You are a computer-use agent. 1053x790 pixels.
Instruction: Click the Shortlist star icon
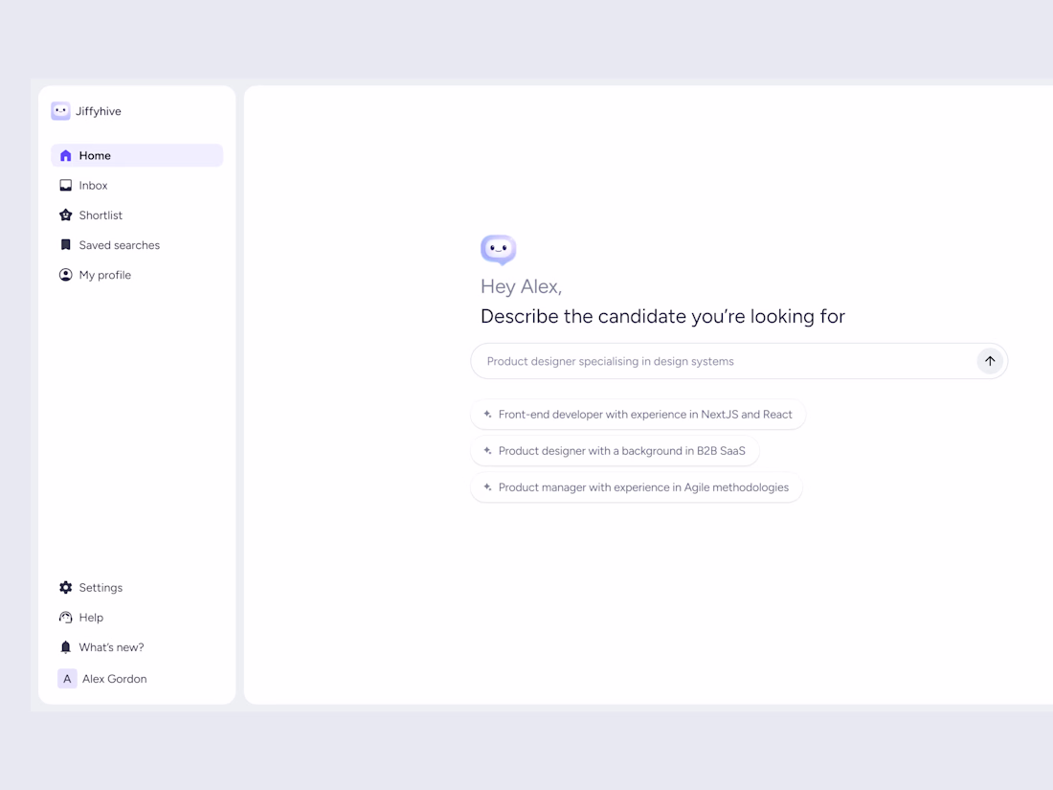pyautogui.click(x=66, y=215)
